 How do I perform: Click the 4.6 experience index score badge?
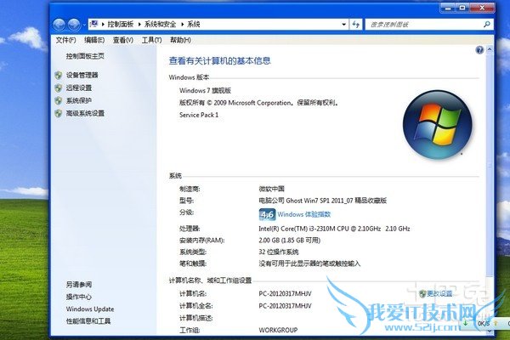coord(267,214)
